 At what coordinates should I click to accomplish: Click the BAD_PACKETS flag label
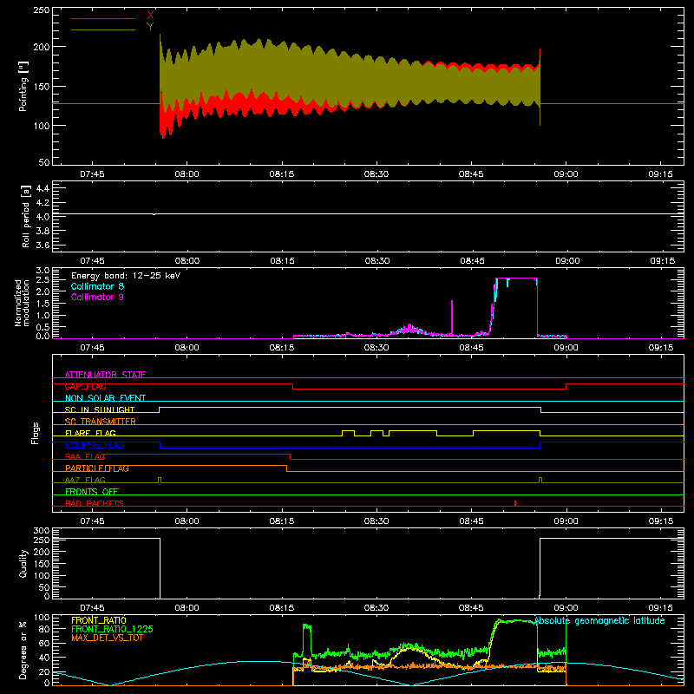click(x=95, y=504)
